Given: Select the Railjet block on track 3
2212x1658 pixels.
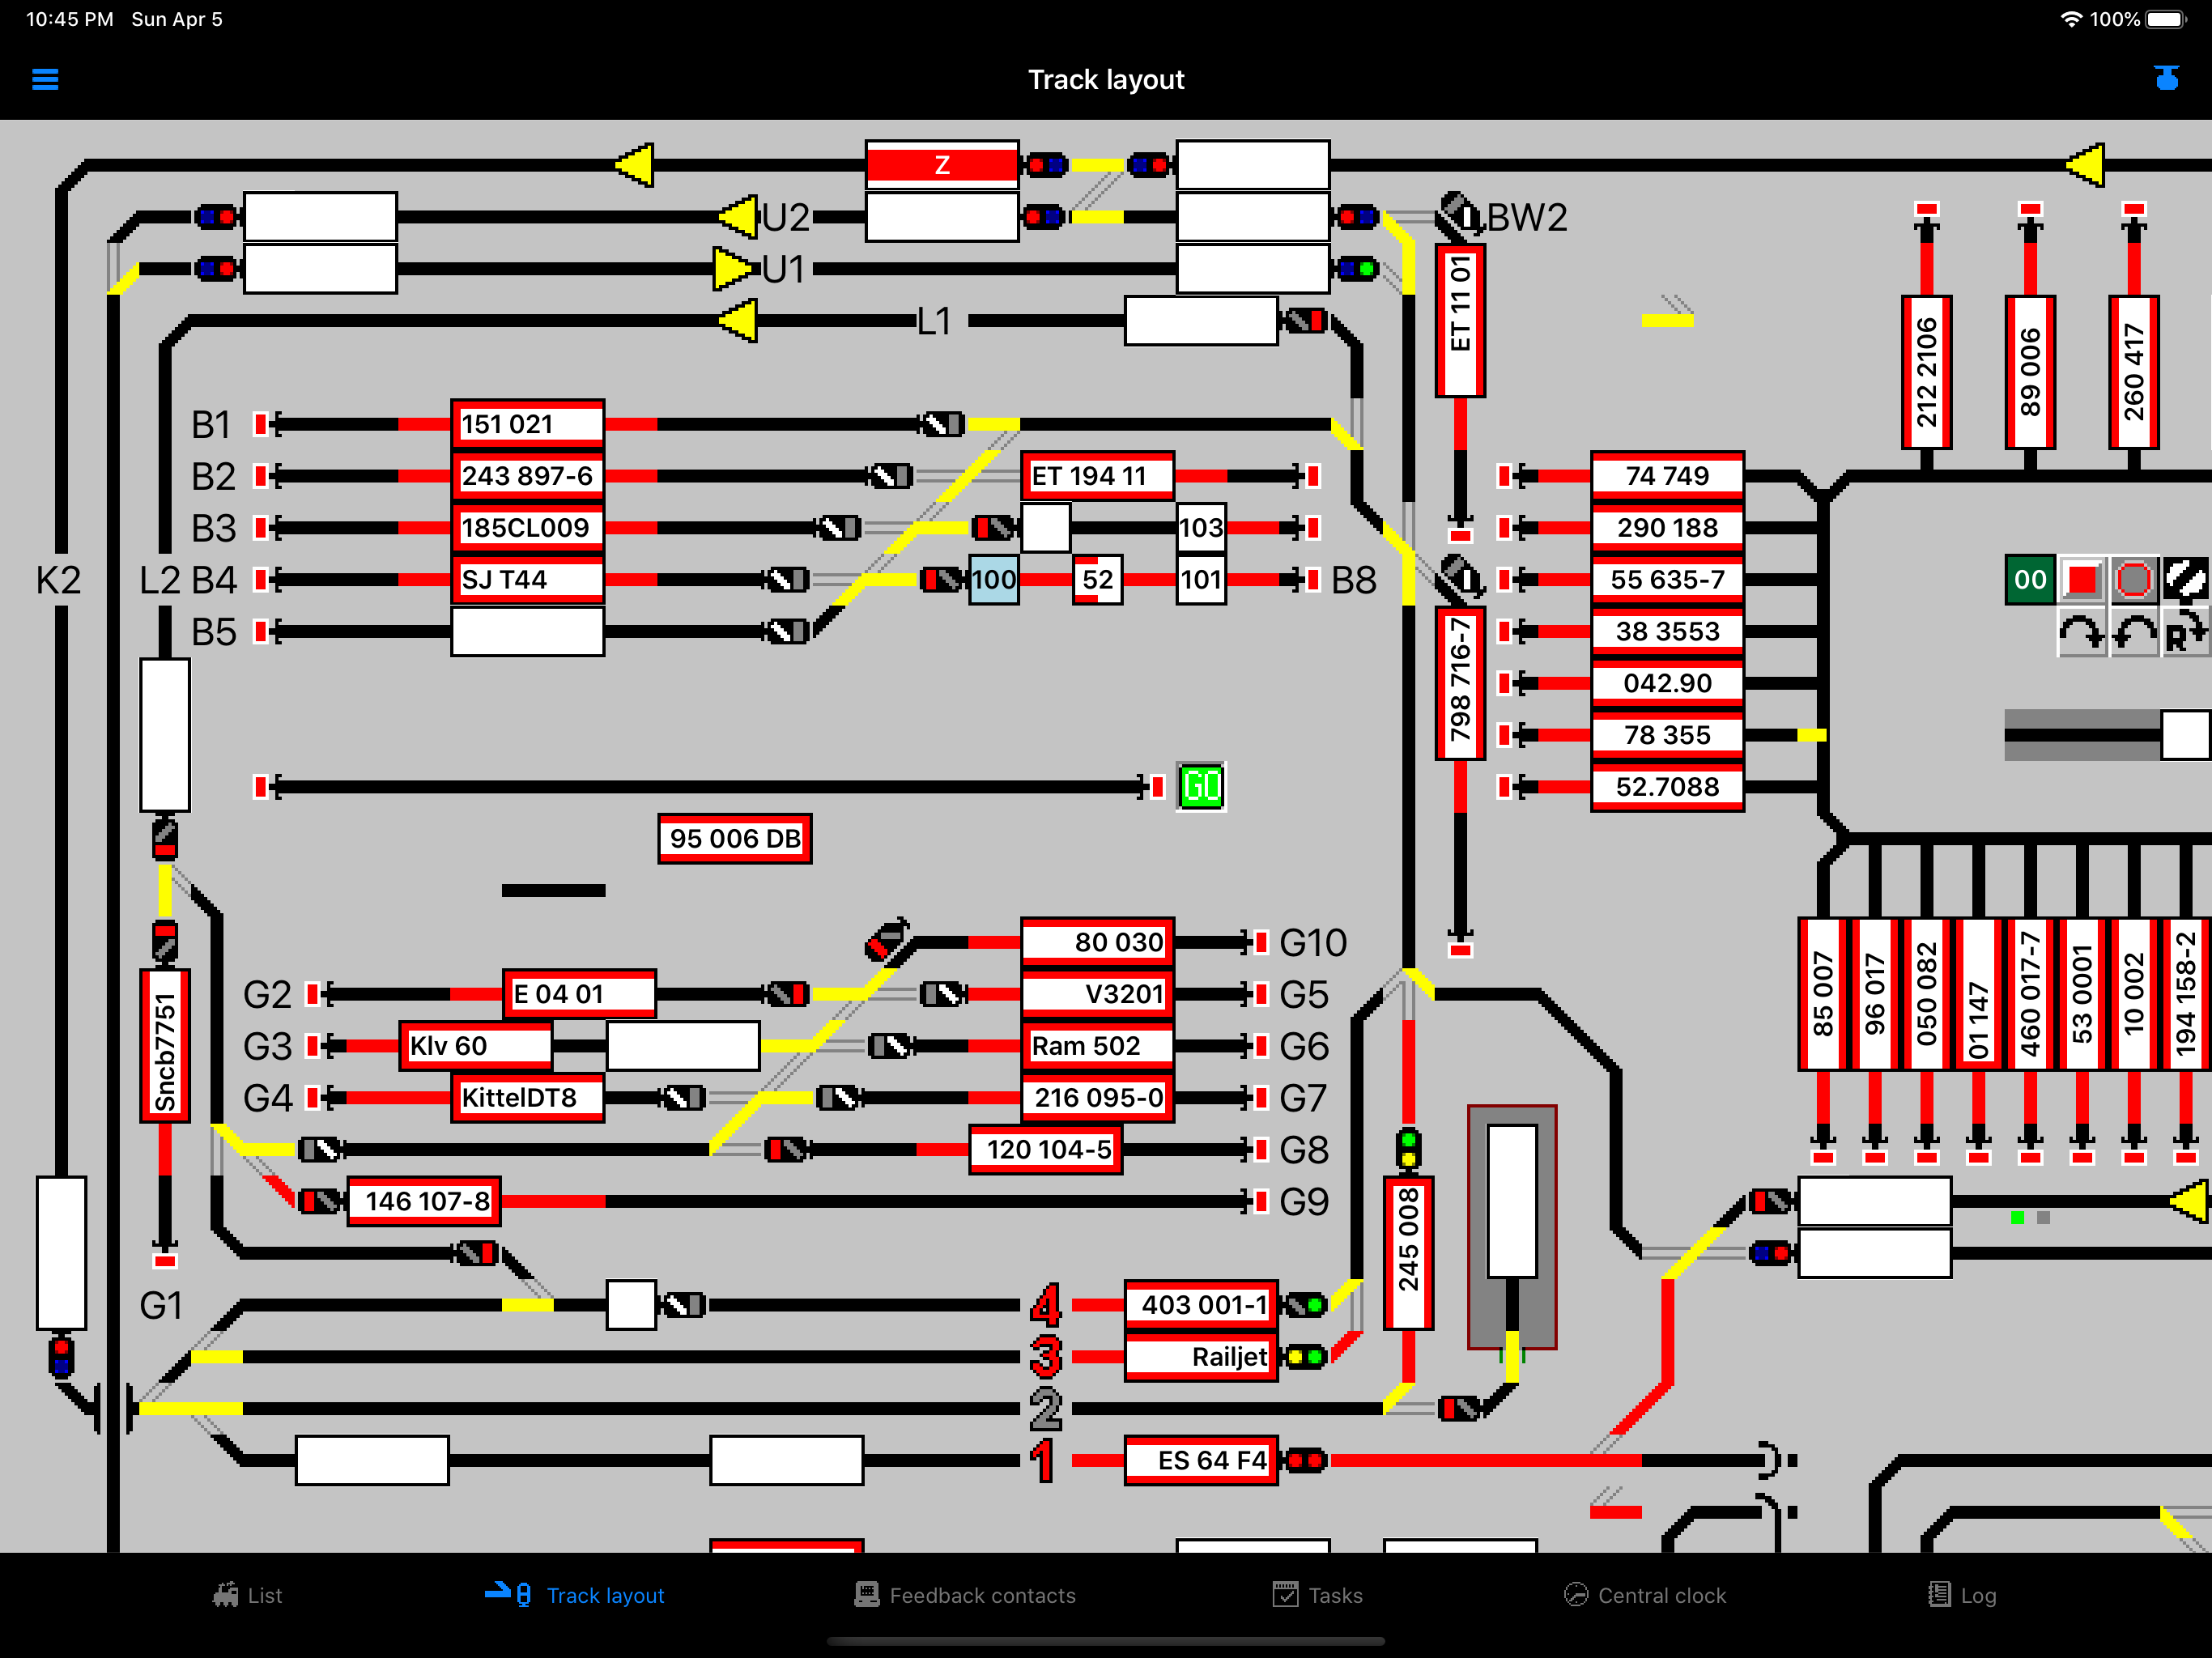Looking at the screenshot, I should (1201, 1357).
